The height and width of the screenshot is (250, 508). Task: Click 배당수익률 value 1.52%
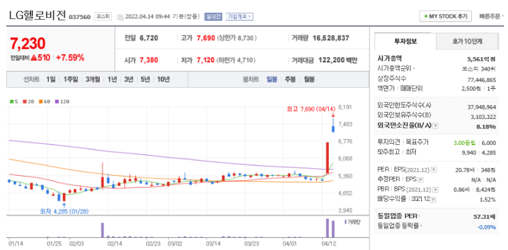point(488,199)
